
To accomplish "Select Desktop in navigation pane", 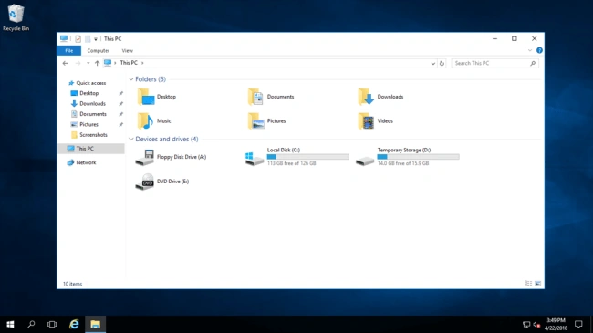I will pyautogui.click(x=88, y=93).
